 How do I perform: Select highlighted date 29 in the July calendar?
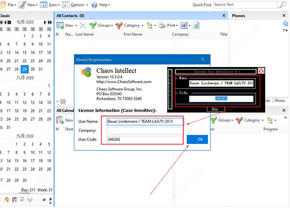24,69
